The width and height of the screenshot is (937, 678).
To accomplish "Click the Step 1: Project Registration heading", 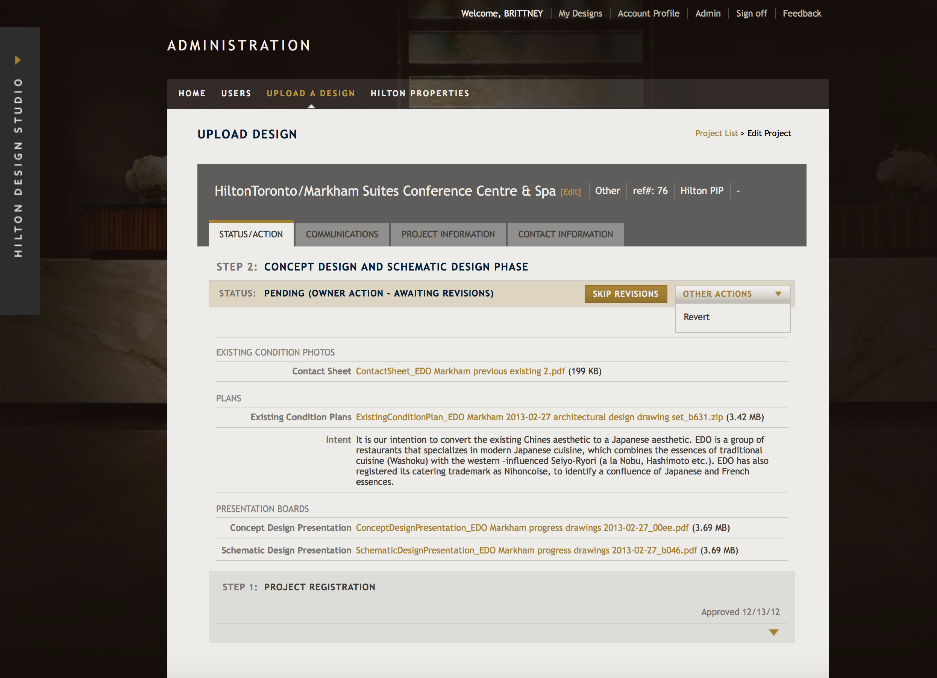I will (x=299, y=587).
